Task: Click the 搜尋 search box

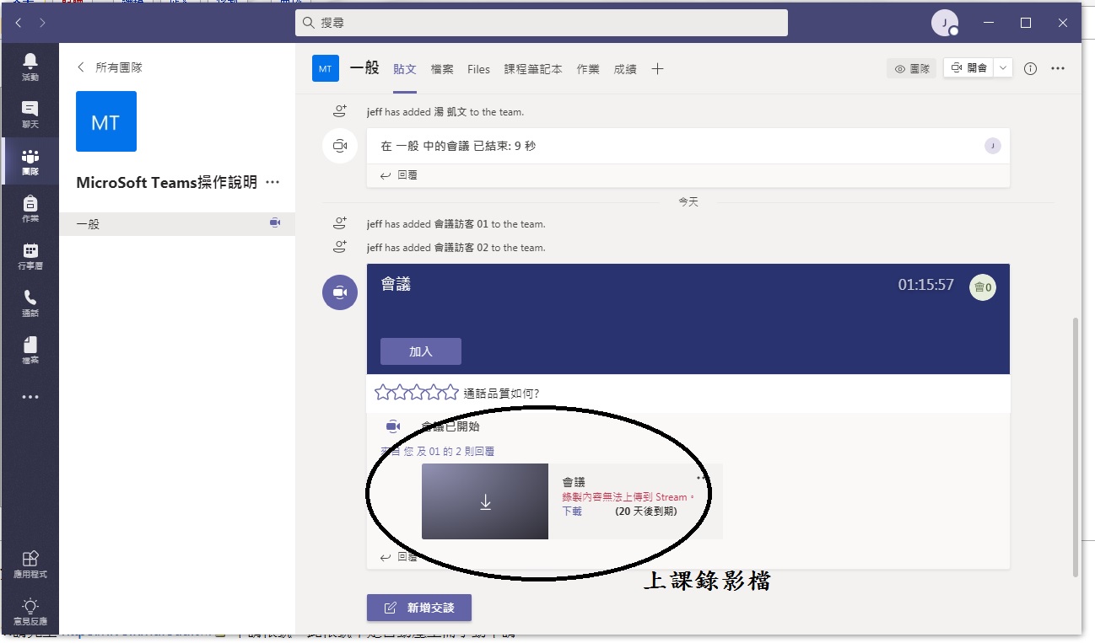Action: 542,23
